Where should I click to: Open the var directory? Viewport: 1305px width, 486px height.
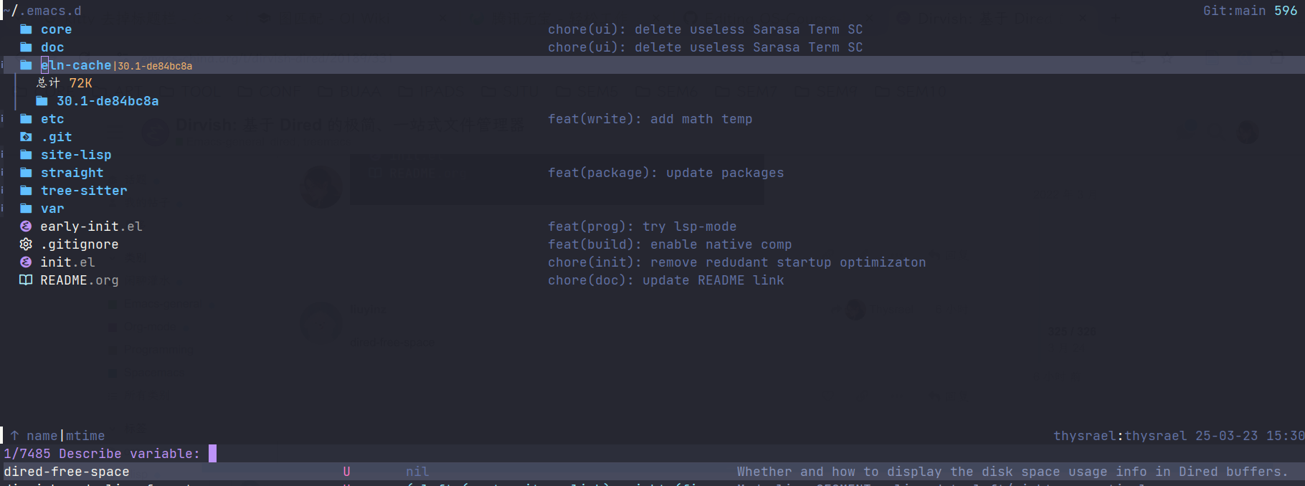[52, 209]
